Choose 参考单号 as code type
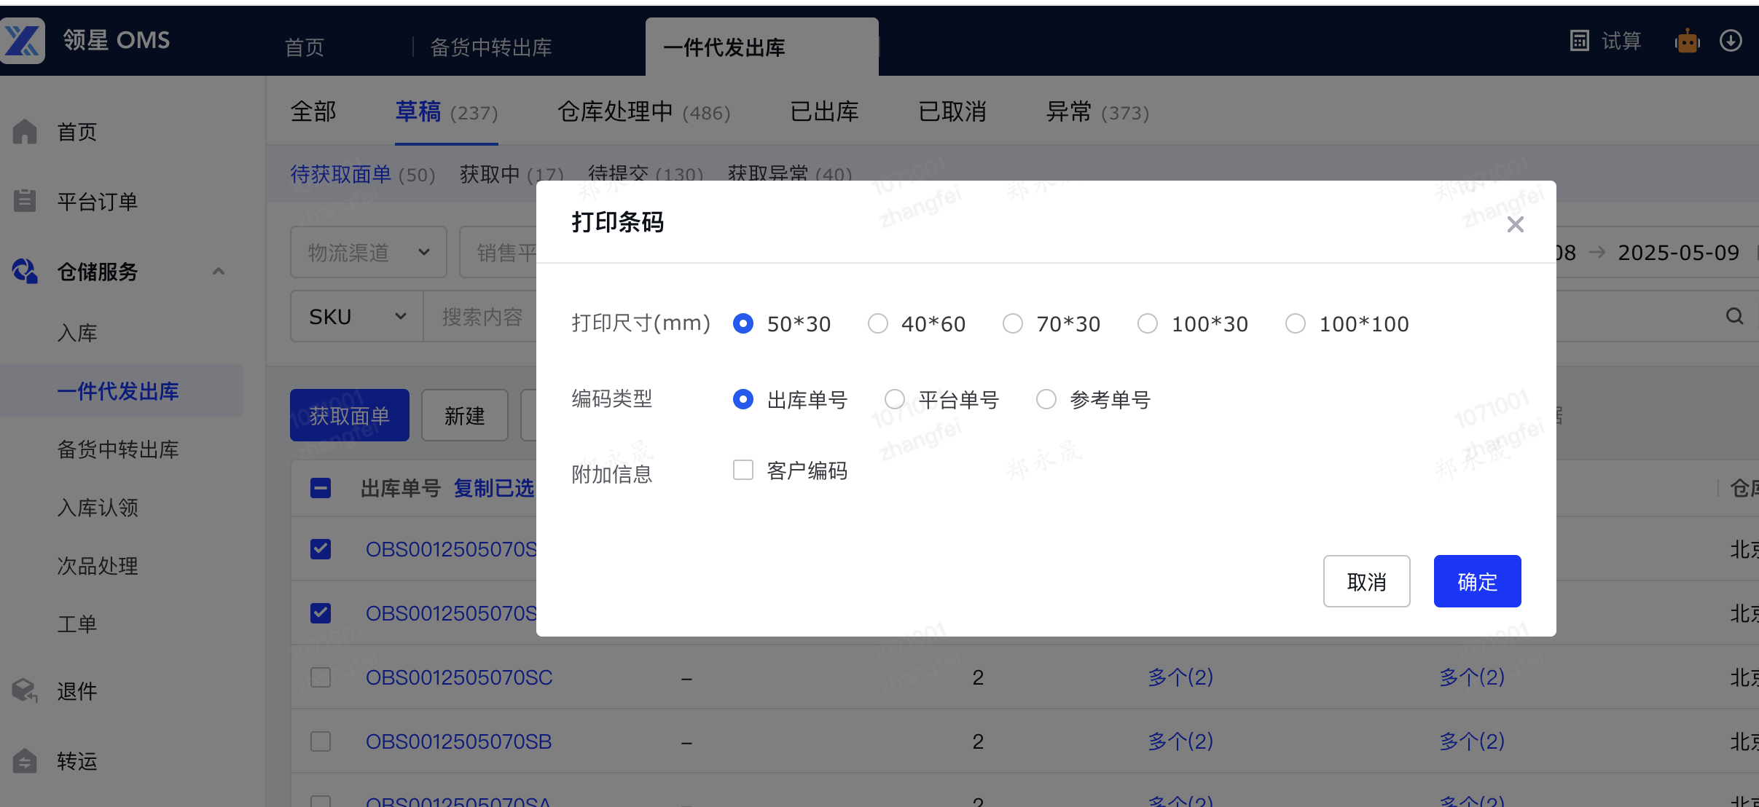The width and height of the screenshot is (1759, 807). click(1046, 399)
